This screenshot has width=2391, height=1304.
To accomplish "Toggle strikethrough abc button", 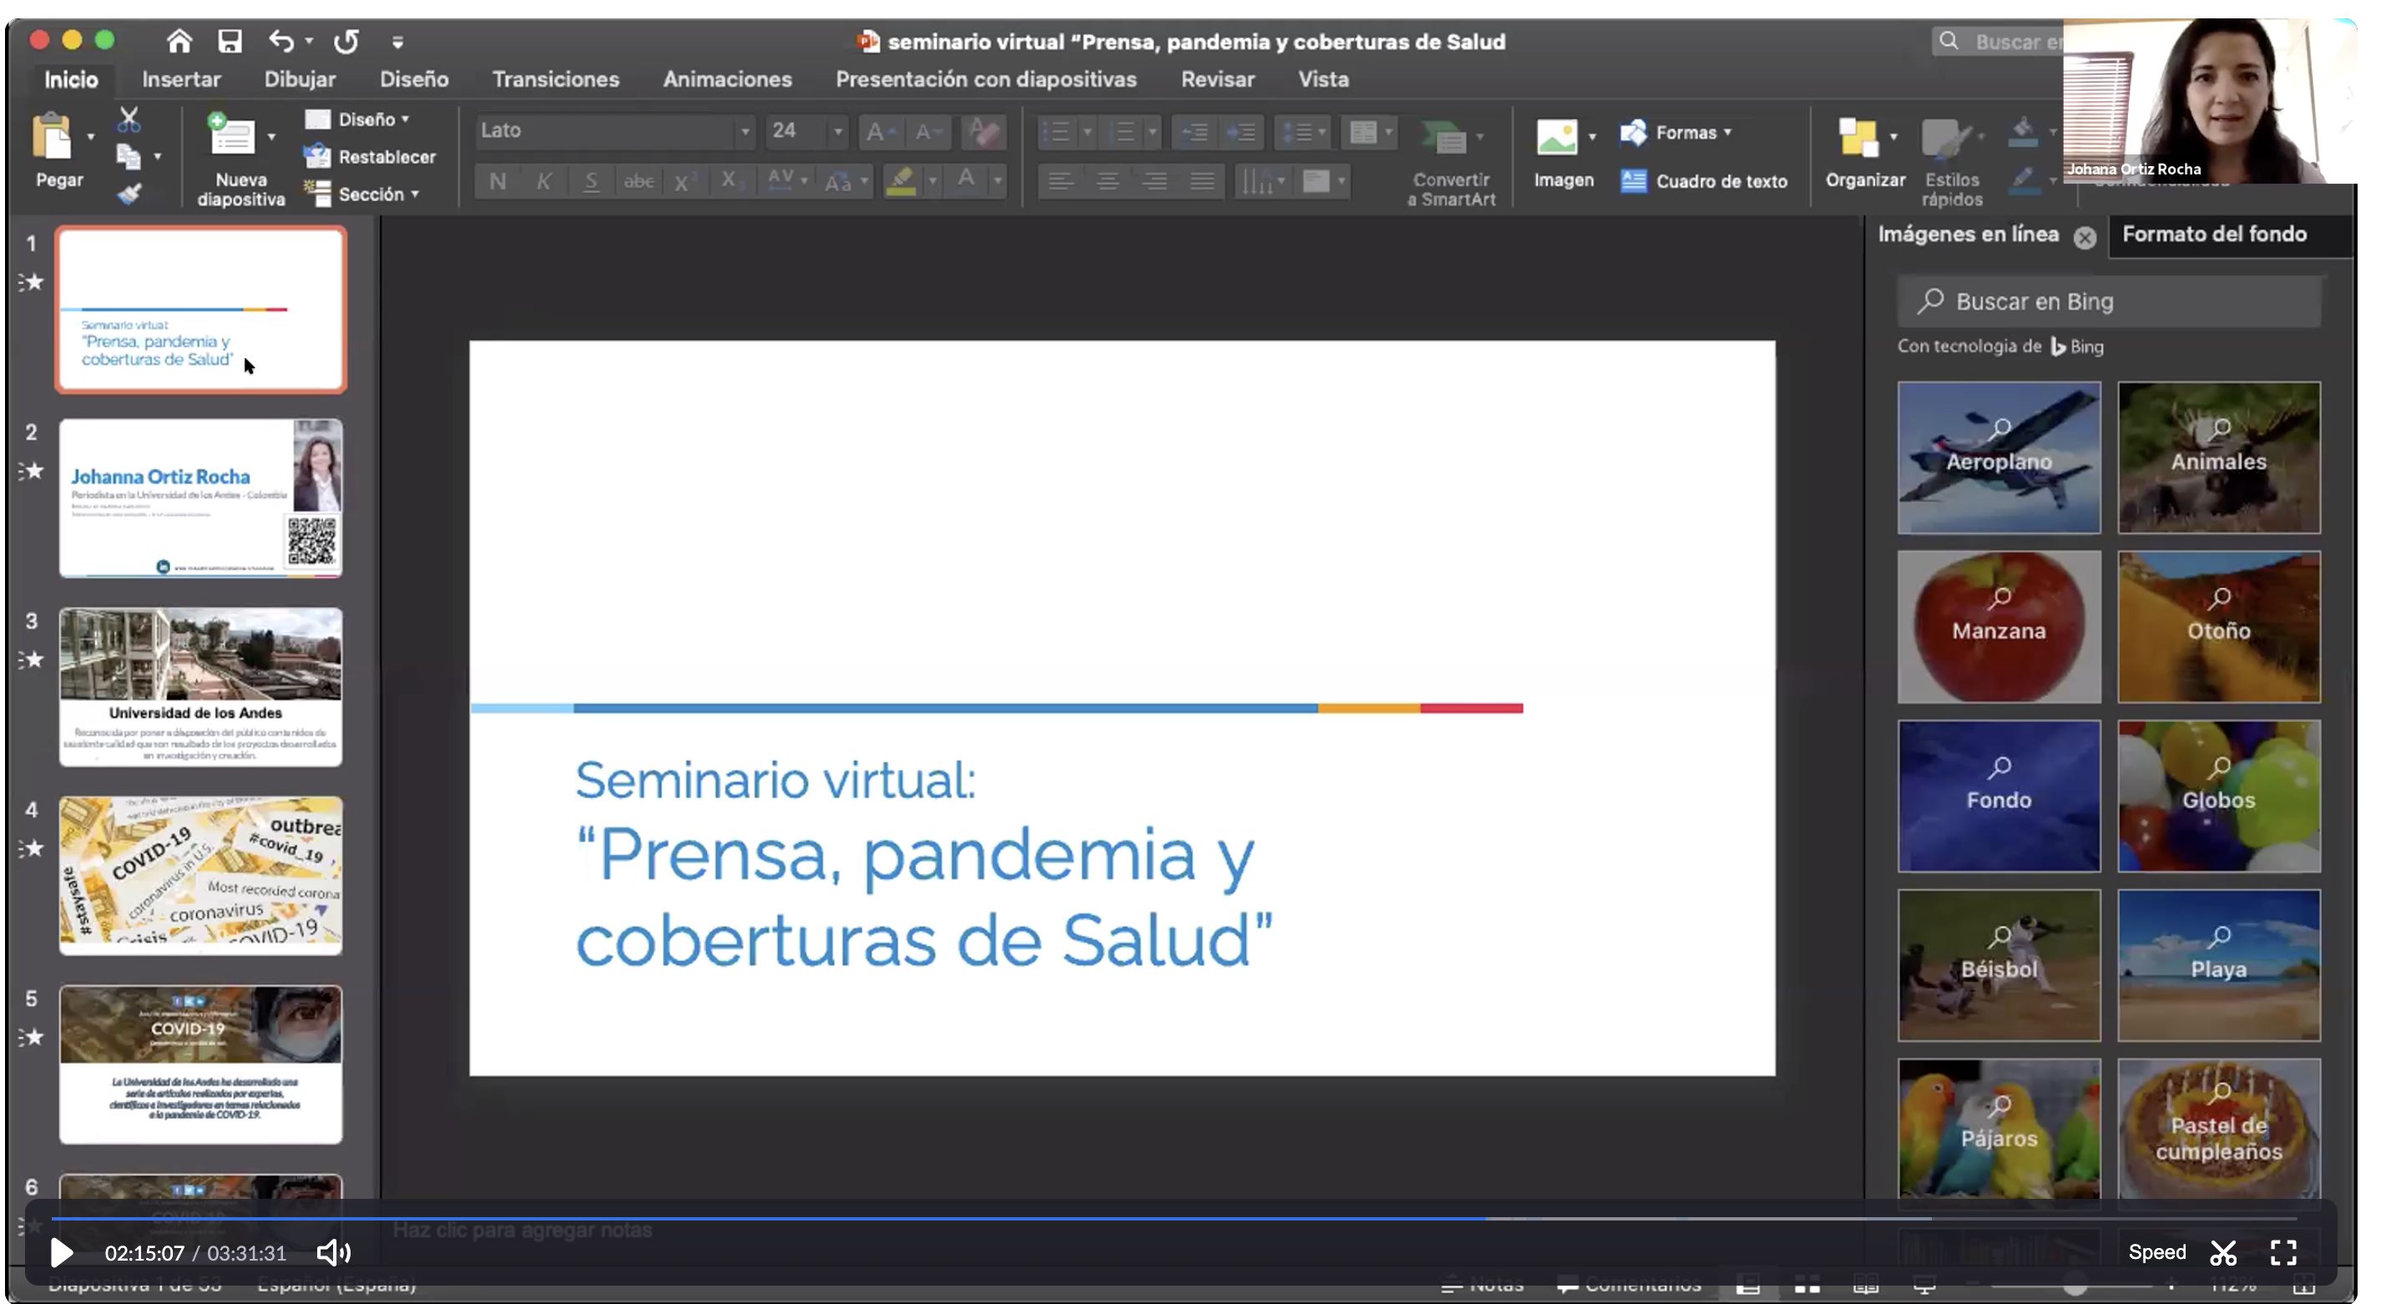I will click(639, 181).
